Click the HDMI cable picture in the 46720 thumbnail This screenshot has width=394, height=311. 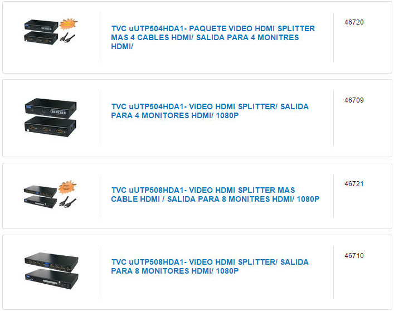67,38
